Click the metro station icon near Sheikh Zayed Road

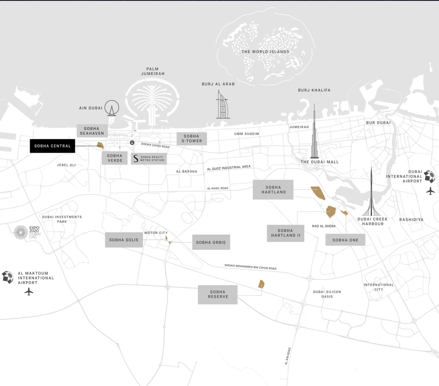(132, 143)
